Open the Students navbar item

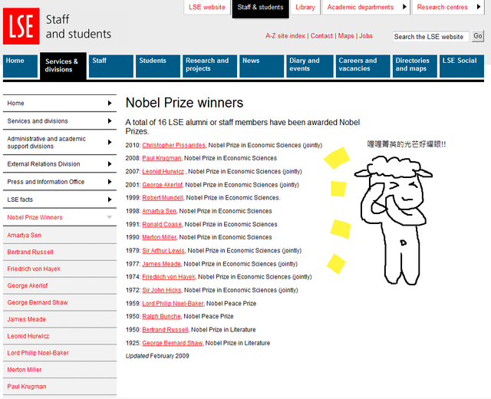click(158, 66)
